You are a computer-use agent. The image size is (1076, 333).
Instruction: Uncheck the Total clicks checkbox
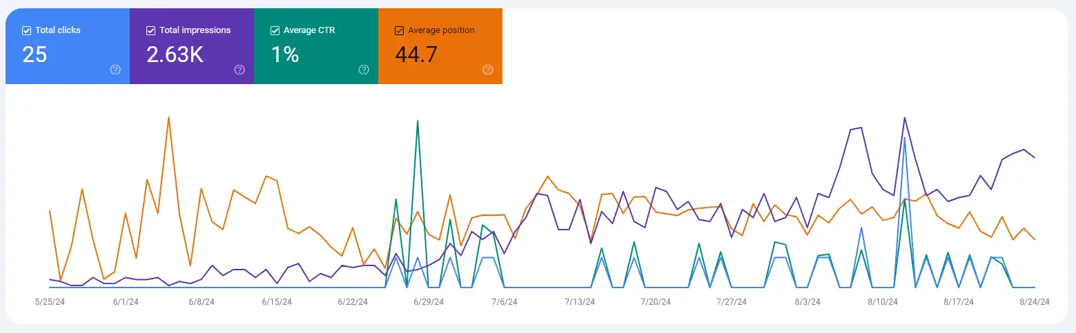(26, 30)
